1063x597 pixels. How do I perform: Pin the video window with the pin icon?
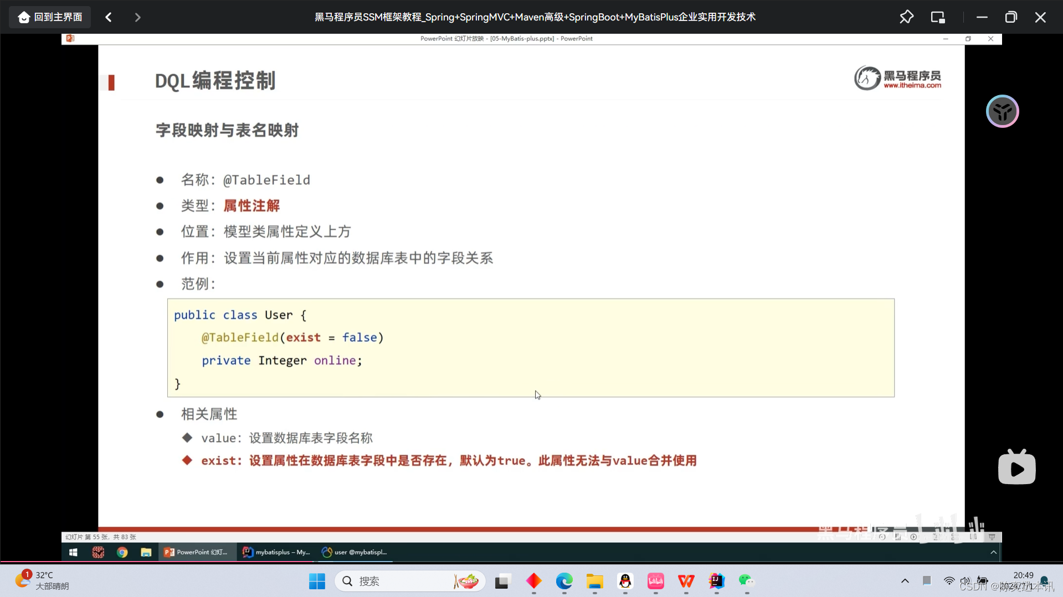(906, 17)
